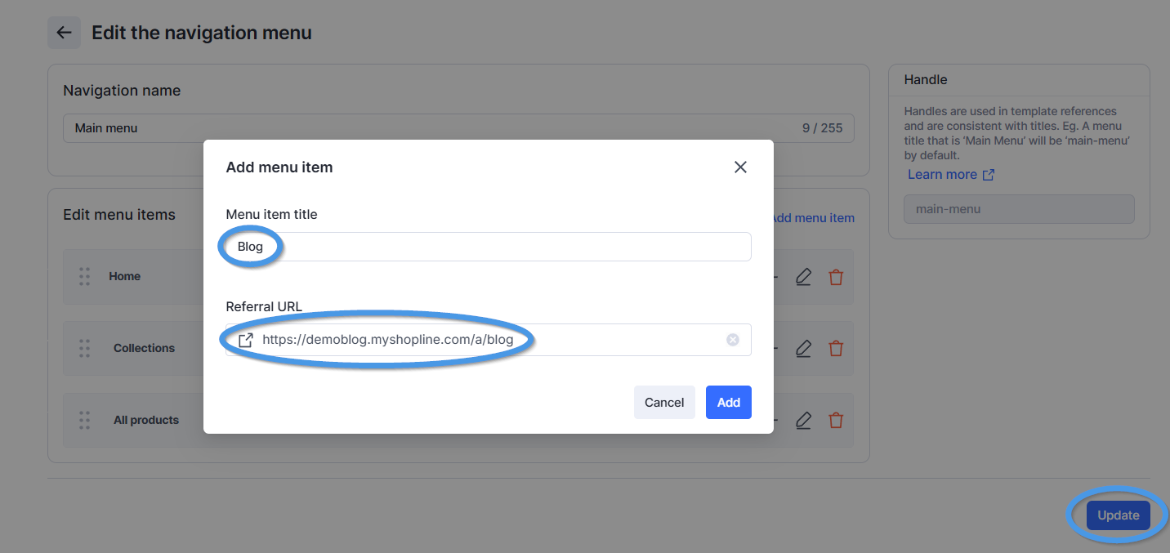Cancel adding the menu item
The height and width of the screenshot is (553, 1170).
664,402
